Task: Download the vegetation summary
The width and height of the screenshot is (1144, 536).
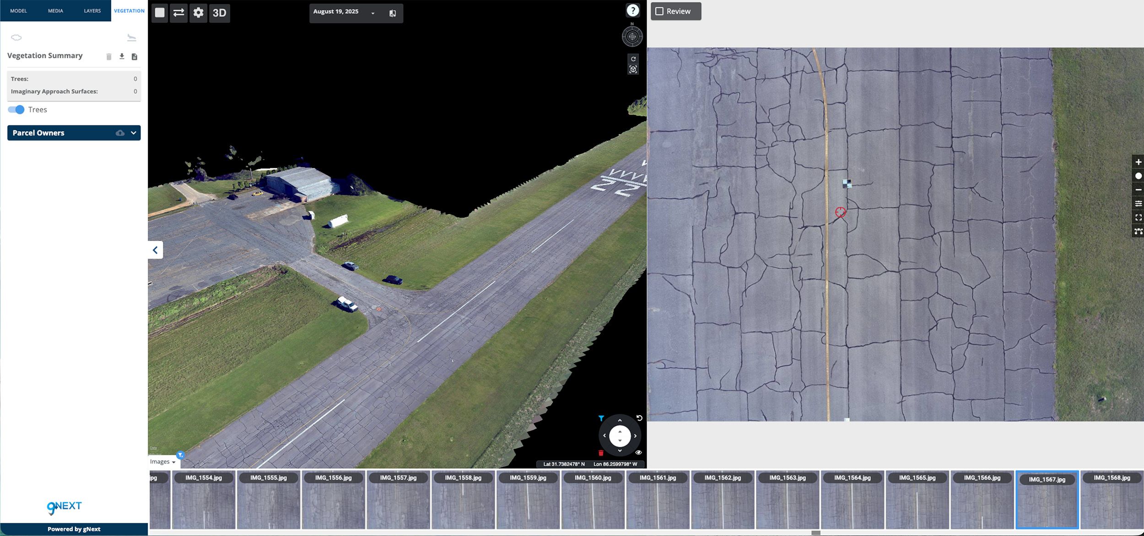Action: point(122,57)
